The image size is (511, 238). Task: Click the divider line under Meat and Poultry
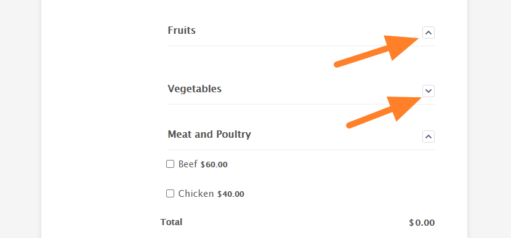[301, 150]
